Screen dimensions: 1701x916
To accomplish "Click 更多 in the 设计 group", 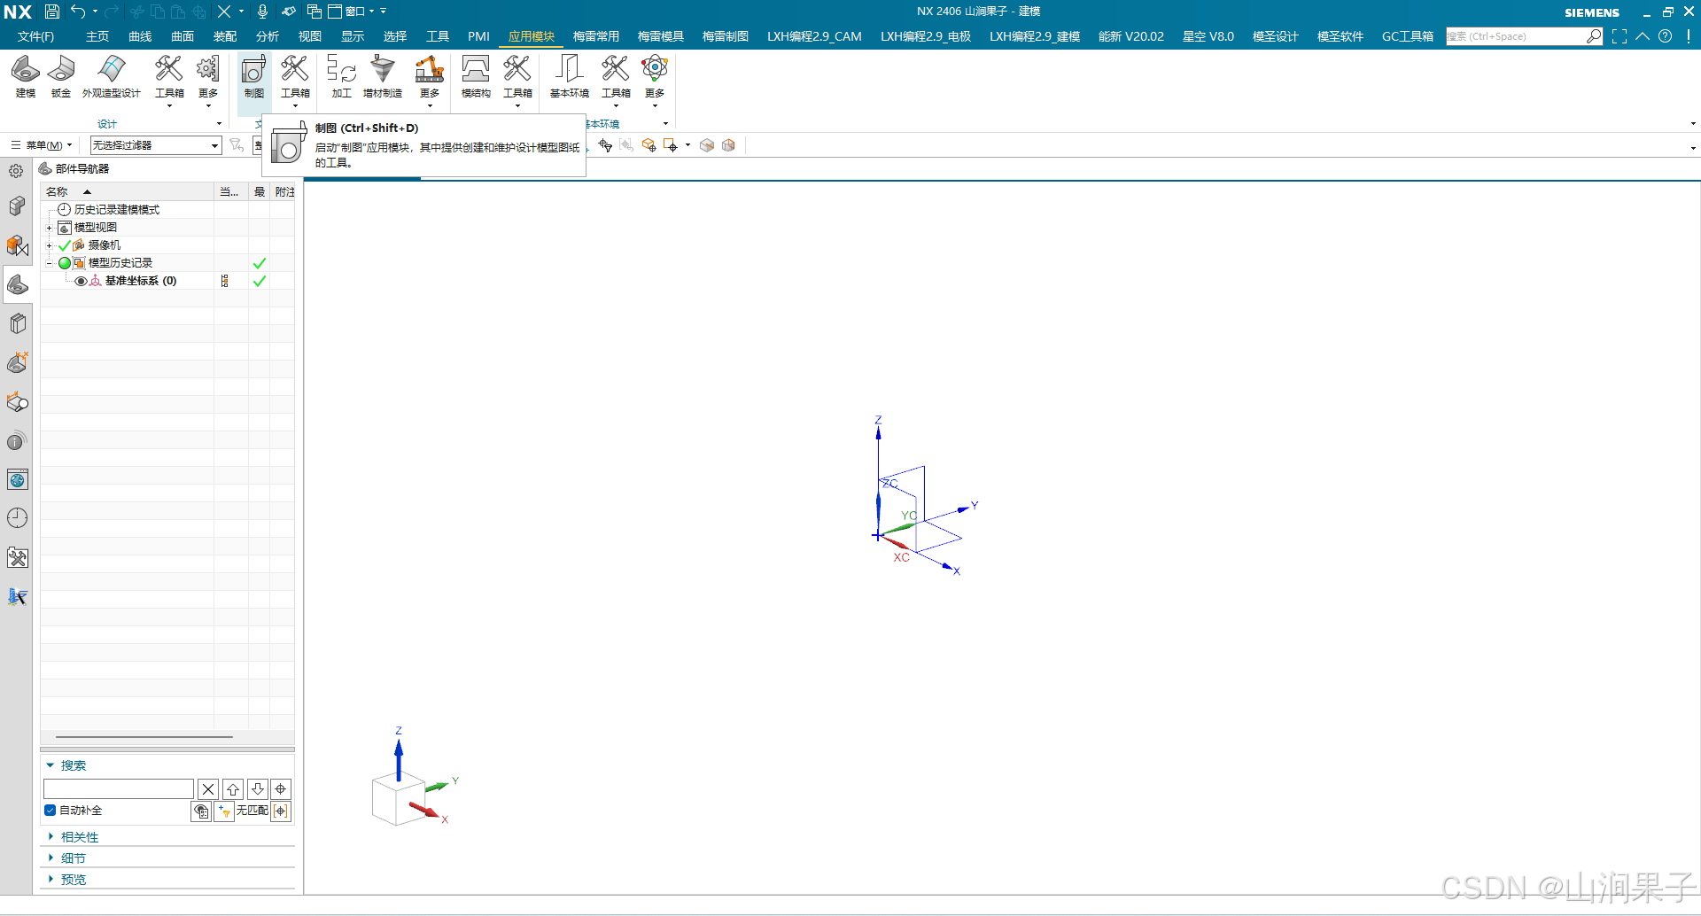I will pyautogui.click(x=208, y=80).
